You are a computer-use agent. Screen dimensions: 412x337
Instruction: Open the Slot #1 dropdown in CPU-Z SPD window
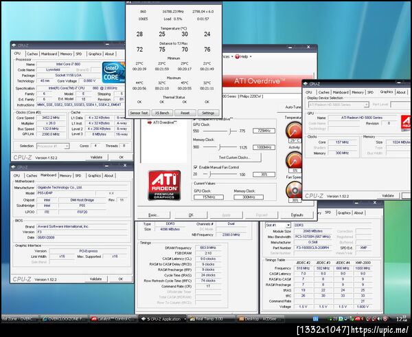(x=288, y=225)
